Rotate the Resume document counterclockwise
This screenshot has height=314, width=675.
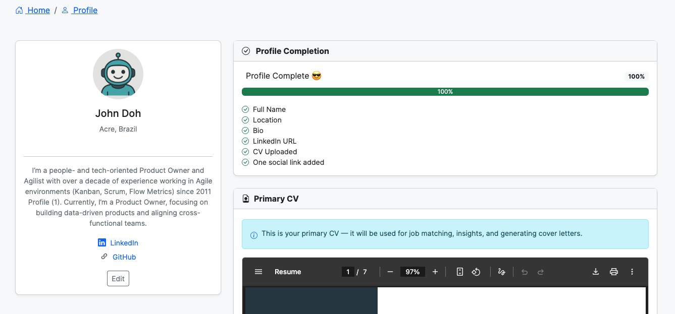[x=476, y=272]
